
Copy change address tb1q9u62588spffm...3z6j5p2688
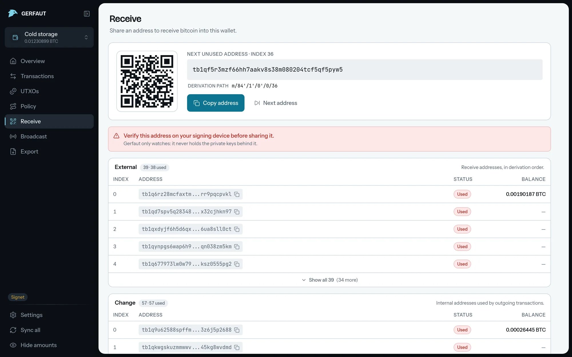tap(237, 330)
